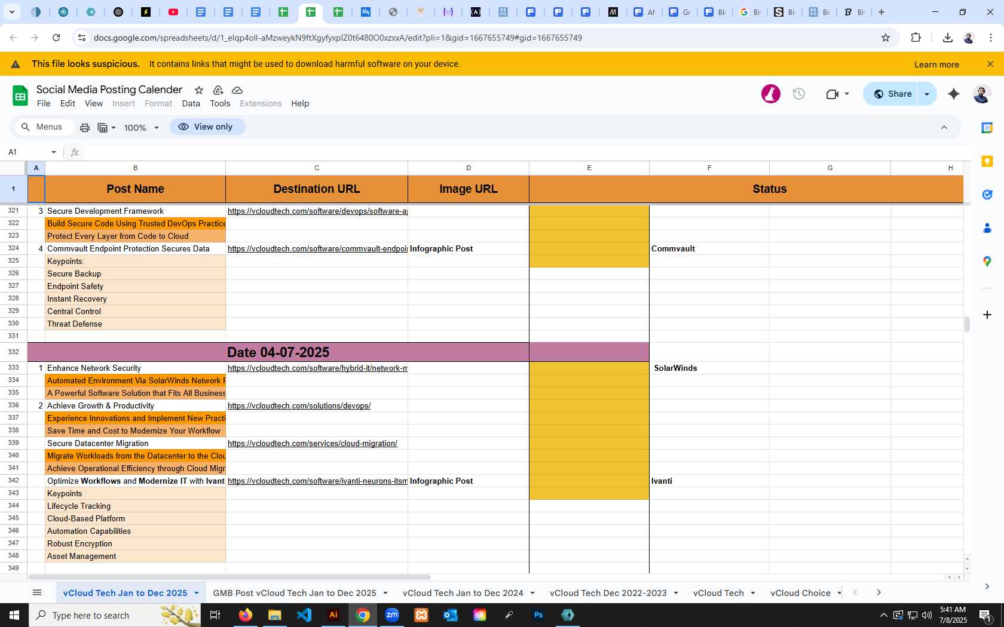Open the Google Sheets home icon
This screenshot has width=1004, height=627.
(20, 96)
